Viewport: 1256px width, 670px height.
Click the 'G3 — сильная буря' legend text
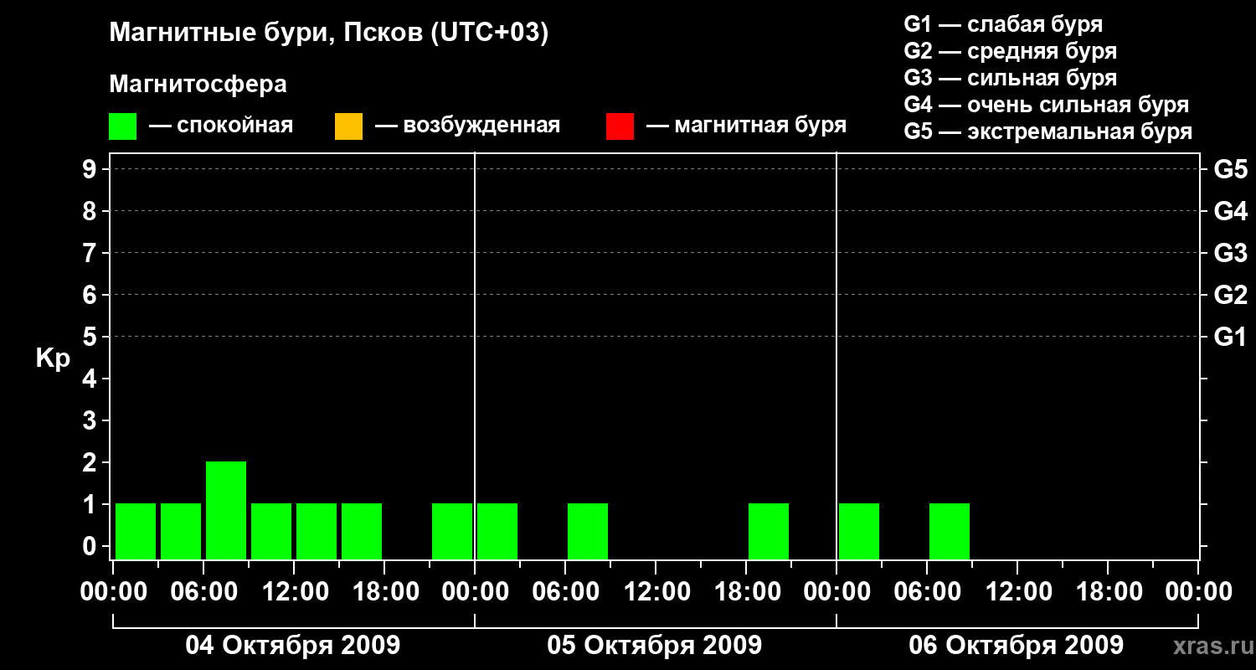click(1011, 78)
